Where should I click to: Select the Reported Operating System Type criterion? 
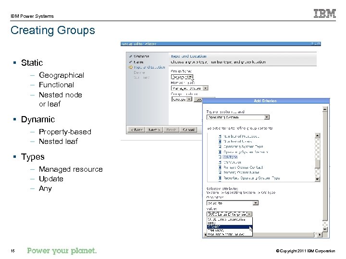coord(251,178)
